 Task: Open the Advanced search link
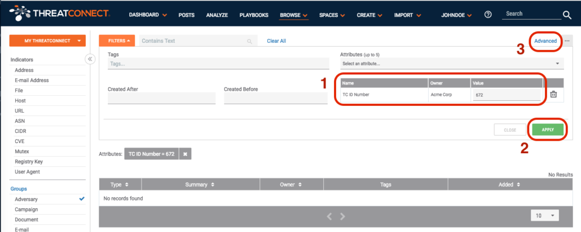(x=545, y=41)
